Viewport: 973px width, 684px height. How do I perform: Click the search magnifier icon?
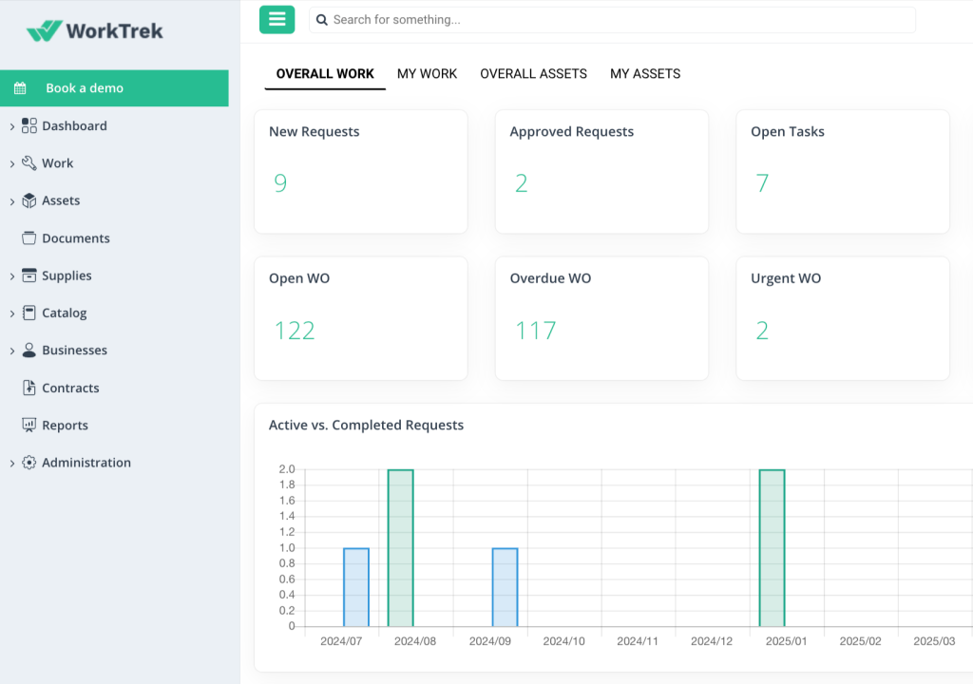click(322, 19)
